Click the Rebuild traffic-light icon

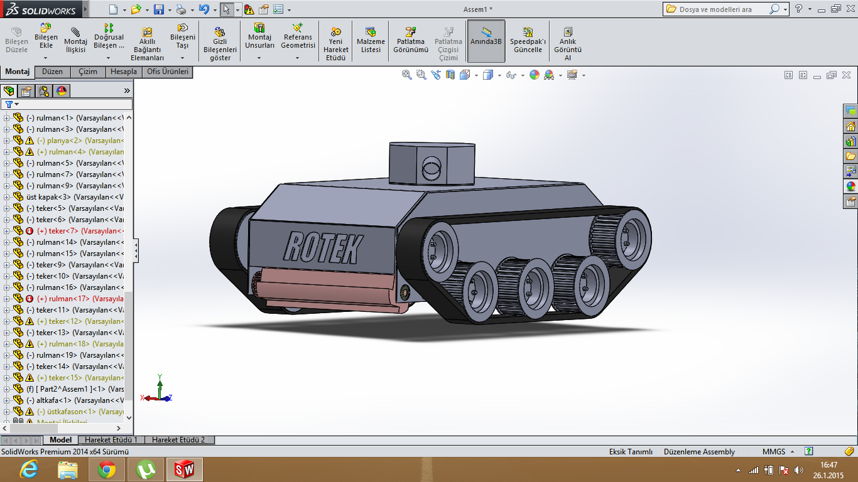point(249,9)
